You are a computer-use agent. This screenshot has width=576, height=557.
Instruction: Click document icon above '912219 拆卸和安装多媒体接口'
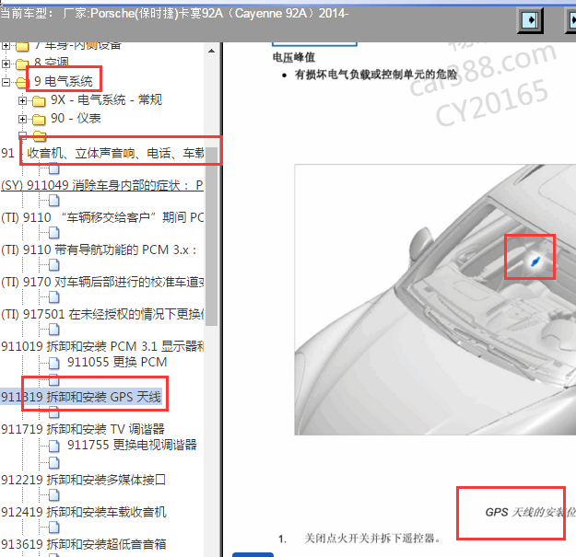[x=54, y=463]
